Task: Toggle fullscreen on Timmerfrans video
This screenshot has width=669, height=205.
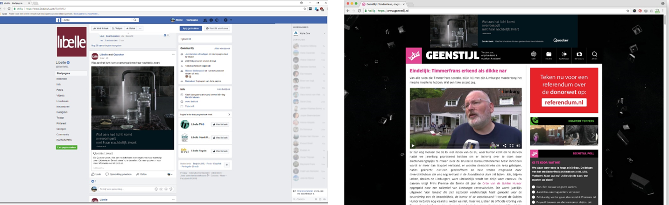Action: pyautogui.click(x=511, y=145)
